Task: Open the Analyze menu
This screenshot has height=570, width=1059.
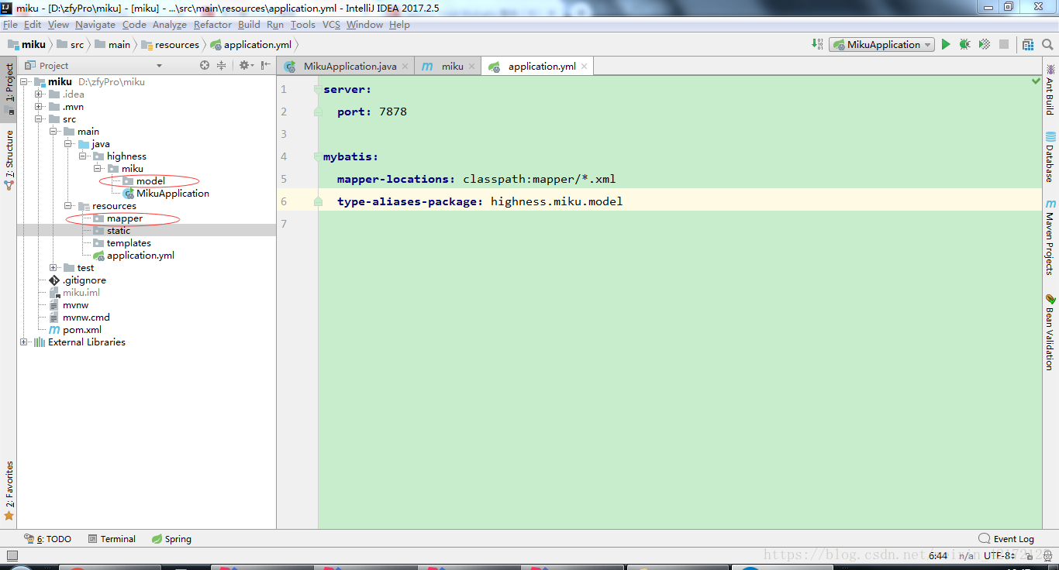Action: click(170, 25)
